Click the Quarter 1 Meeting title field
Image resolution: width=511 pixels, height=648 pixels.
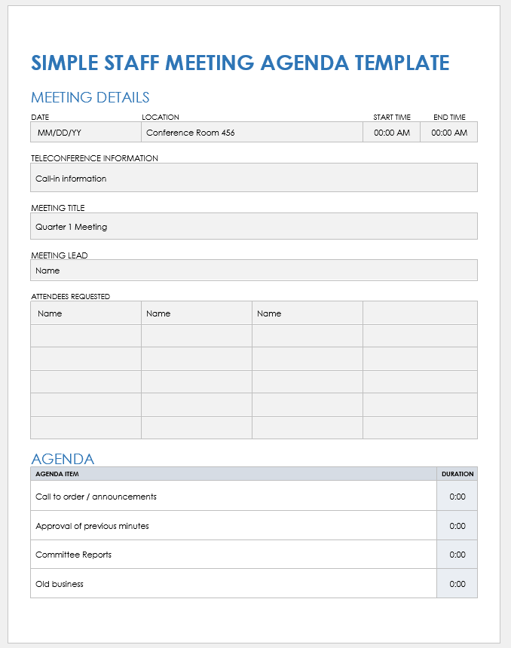tap(253, 227)
